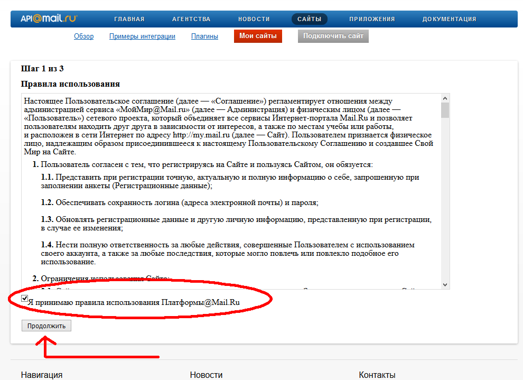523x380 pixels.
Task: Click the Продолжить button
Action: [x=46, y=326]
